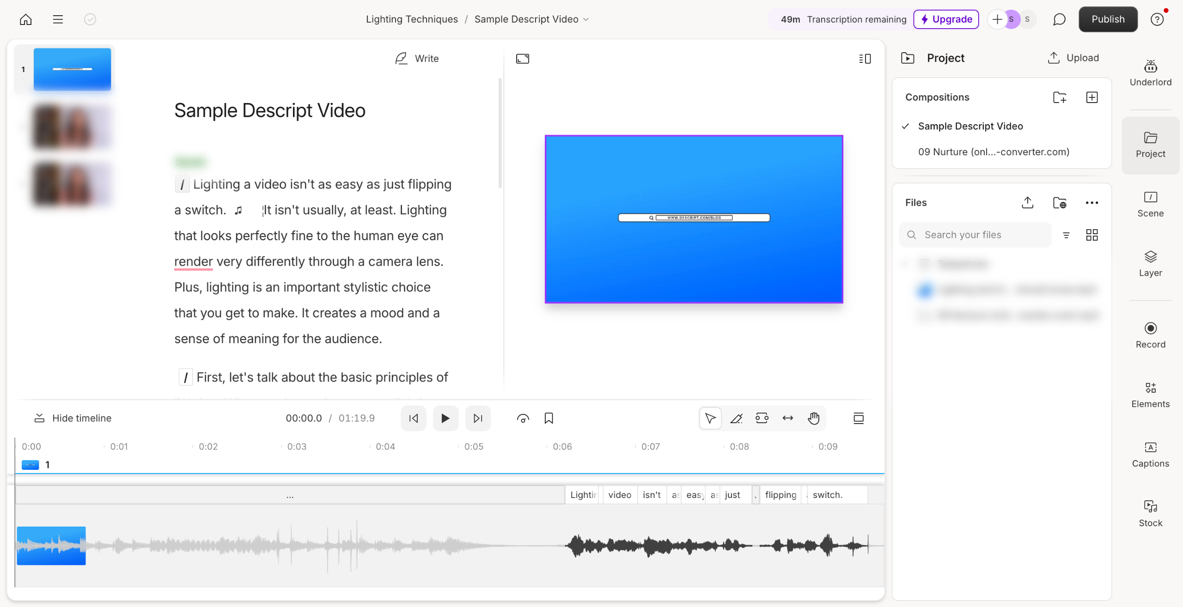Image resolution: width=1183 pixels, height=607 pixels.
Task: Select the Range selection tool
Action: (762, 418)
